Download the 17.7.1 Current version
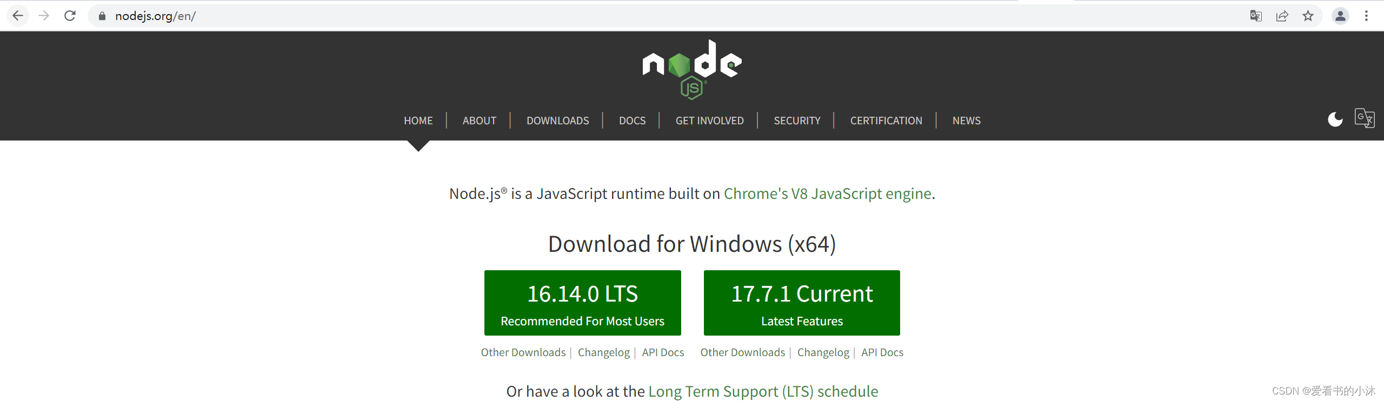 (802, 303)
